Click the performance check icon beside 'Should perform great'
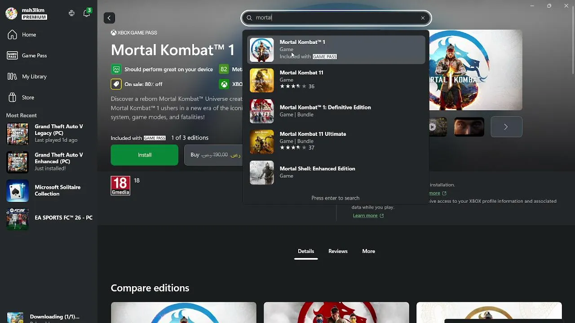575x323 pixels. pos(116,70)
